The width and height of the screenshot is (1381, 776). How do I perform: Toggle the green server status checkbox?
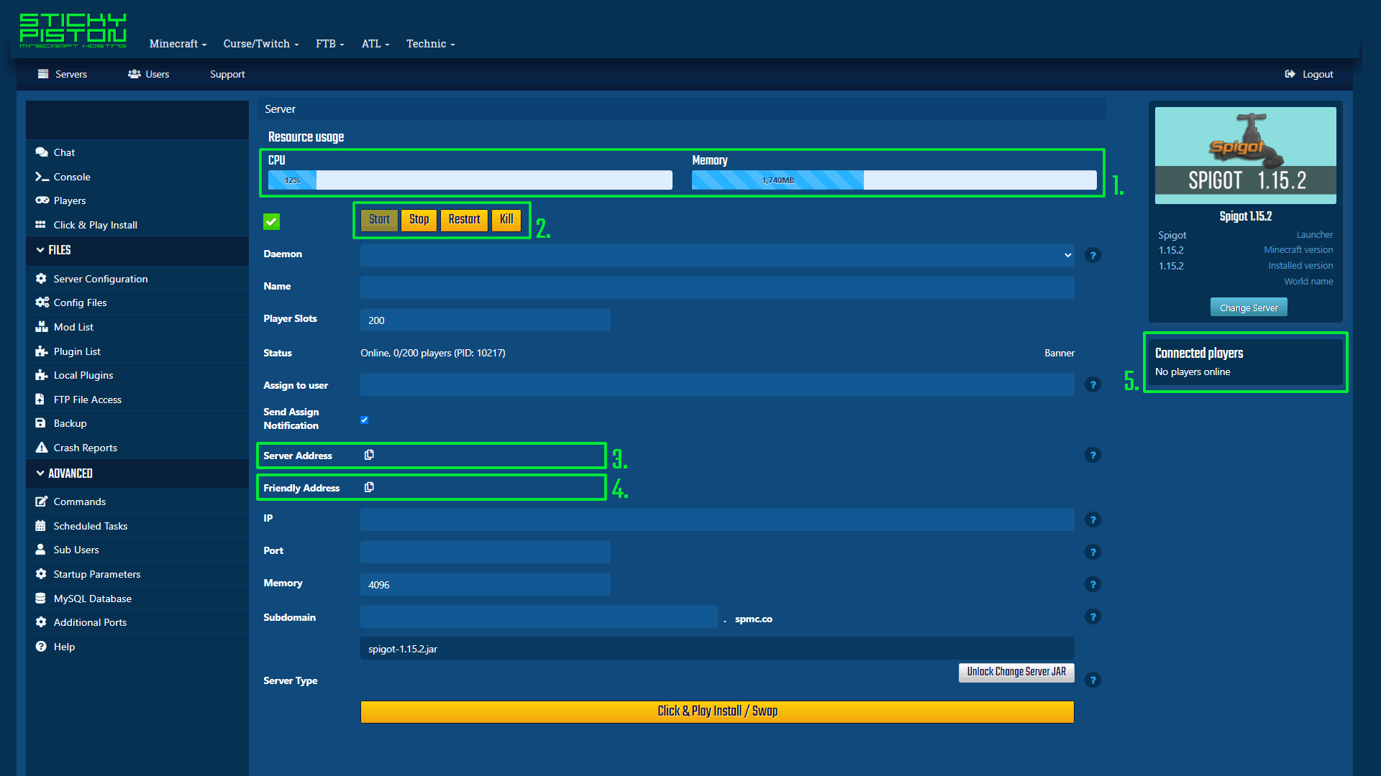271,221
